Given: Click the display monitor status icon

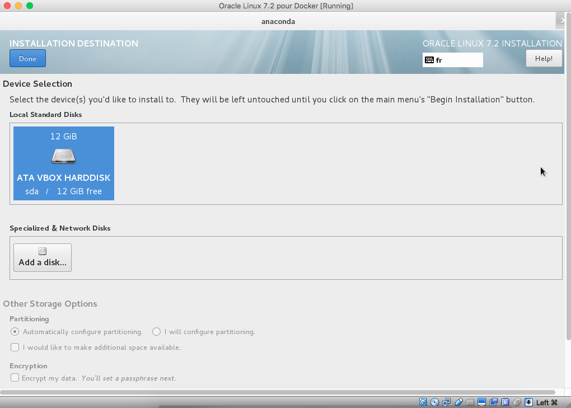Looking at the screenshot, I should (x=481, y=402).
